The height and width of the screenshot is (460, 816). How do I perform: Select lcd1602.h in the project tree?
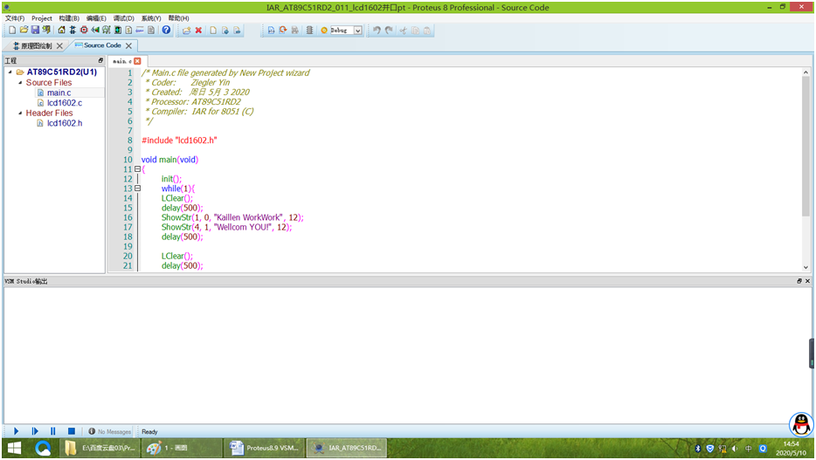pos(65,123)
